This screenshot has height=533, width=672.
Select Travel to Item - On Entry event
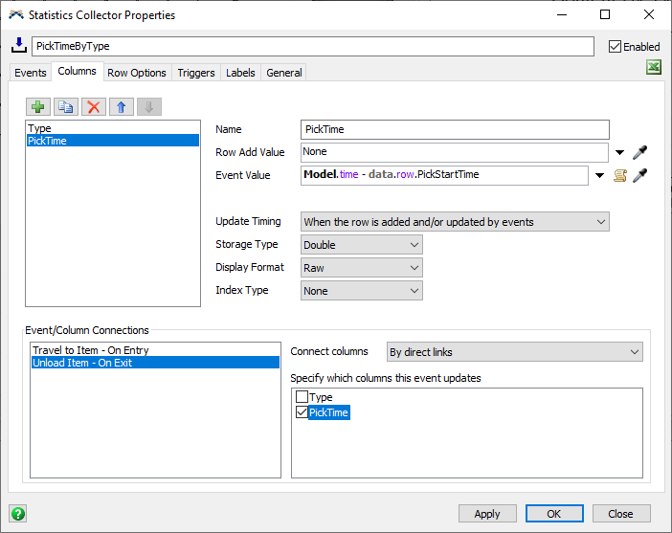(x=91, y=350)
